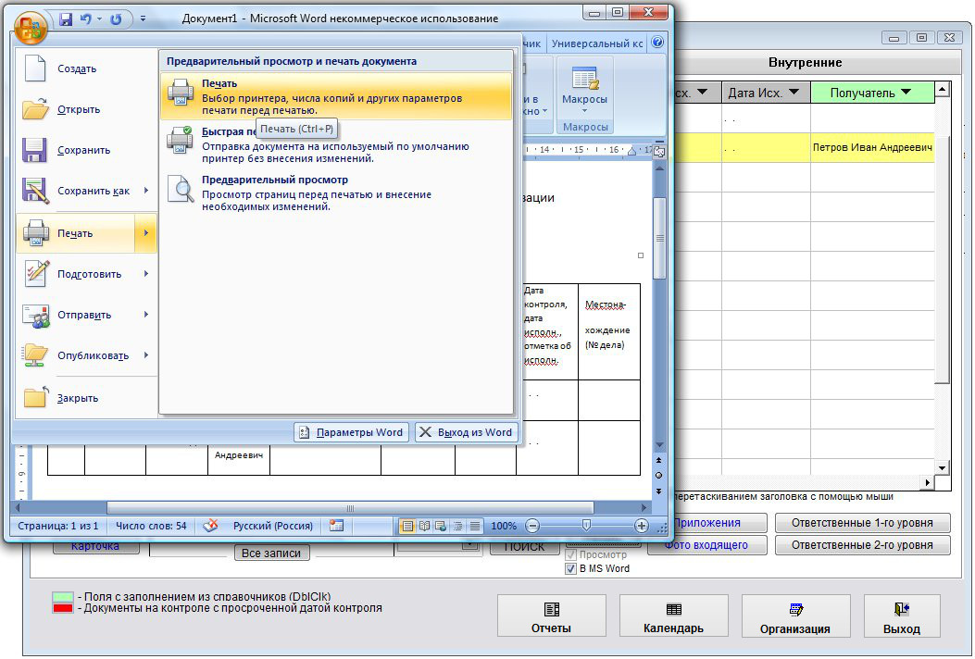Open Дата Исх. column filter arrow
Screen dimensions: 975x659
pos(794,92)
